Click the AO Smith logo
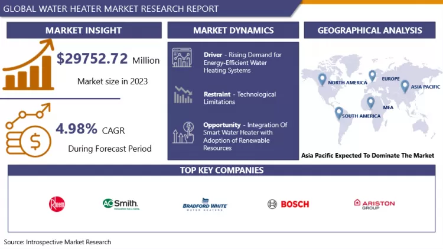This screenshot has width=443, height=249. pos(121,204)
